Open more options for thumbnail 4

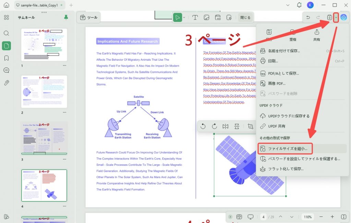pos(64,206)
